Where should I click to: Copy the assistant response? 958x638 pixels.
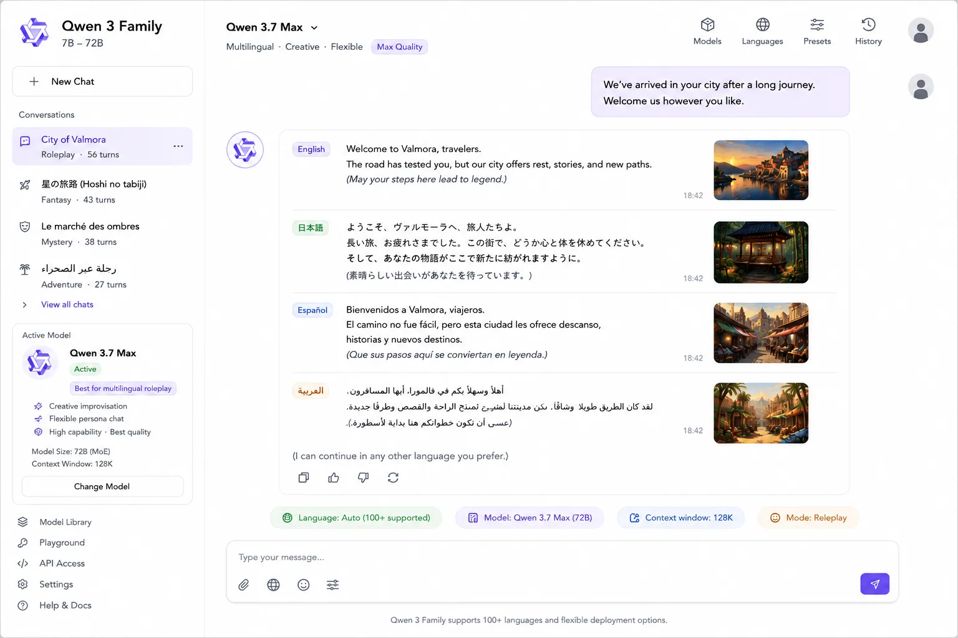(304, 478)
